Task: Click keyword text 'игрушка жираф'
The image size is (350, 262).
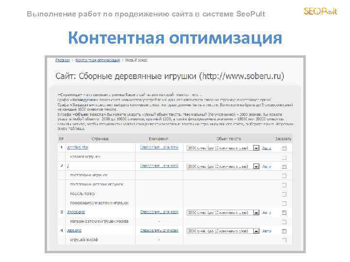Action: click(x=84, y=240)
